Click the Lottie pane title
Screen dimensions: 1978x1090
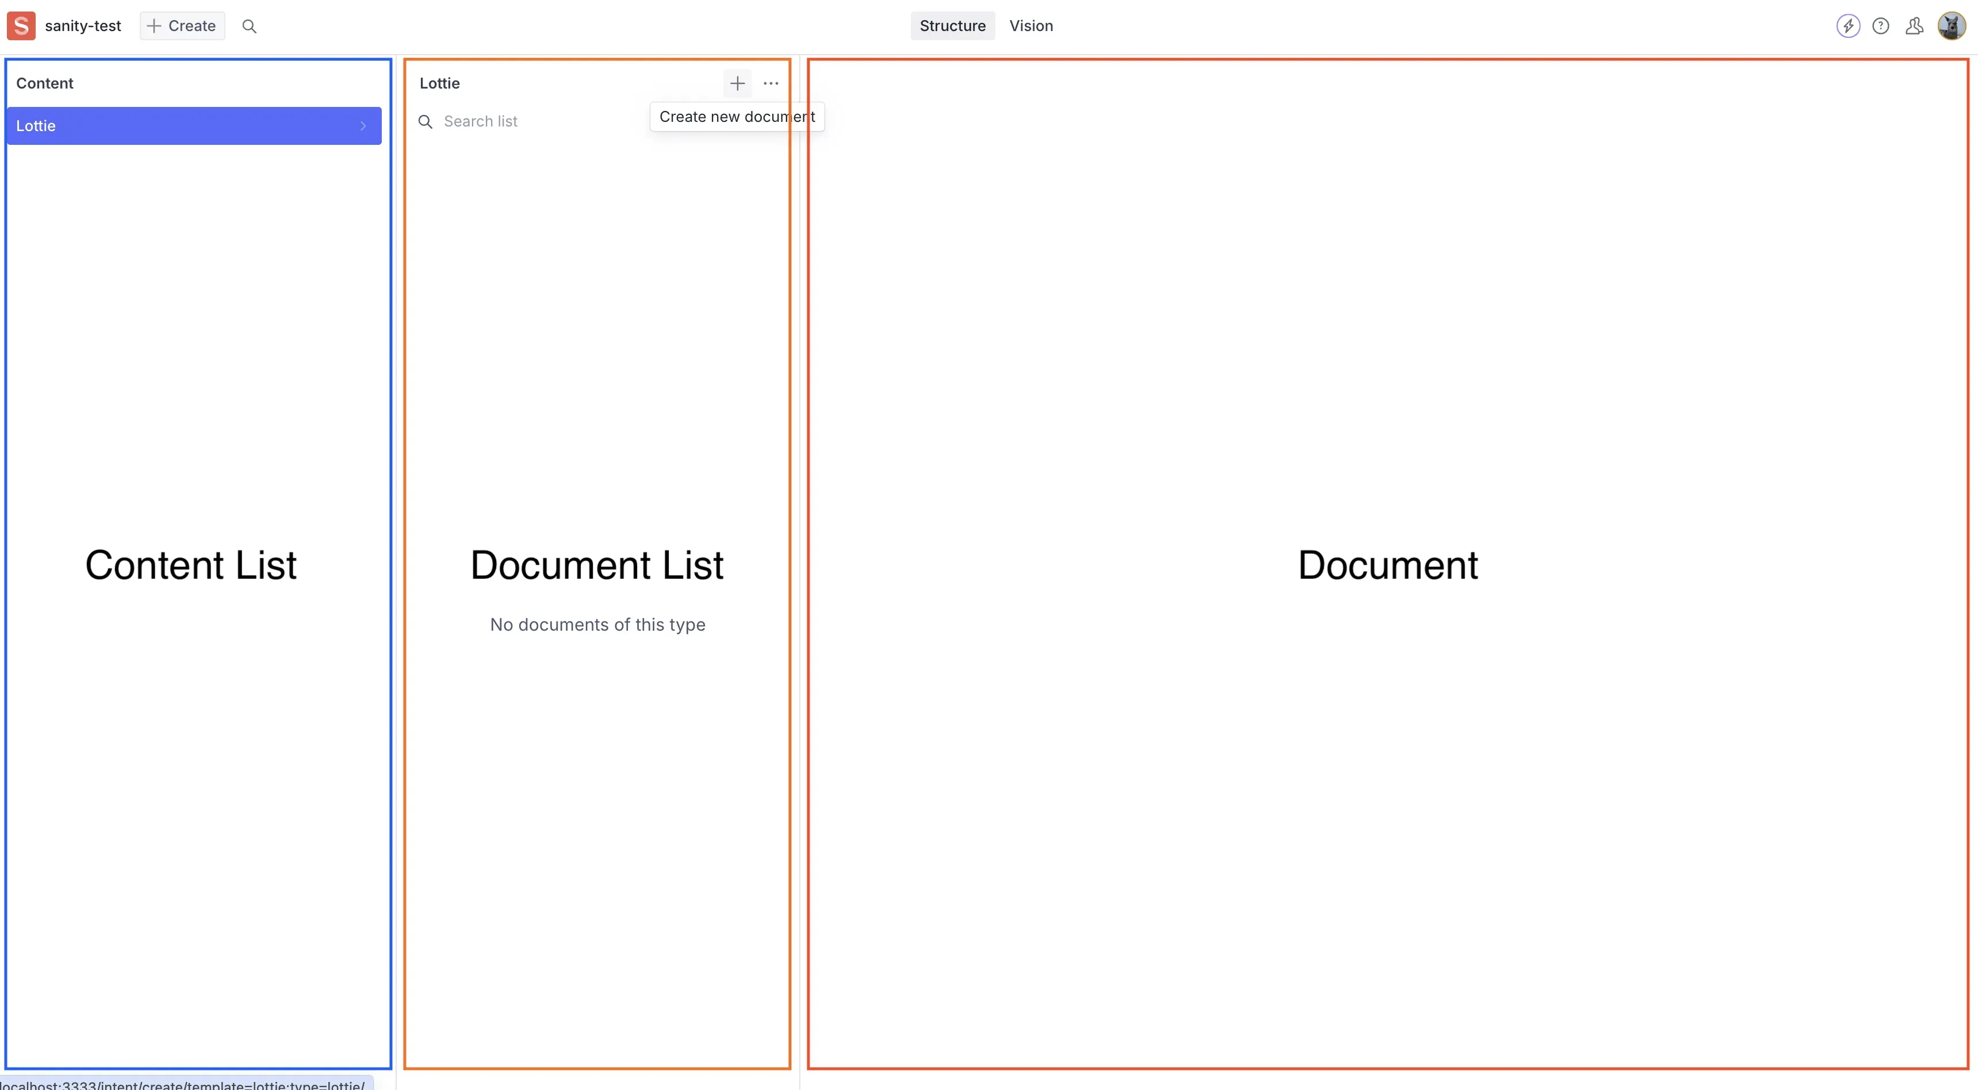pyautogui.click(x=439, y=83)
